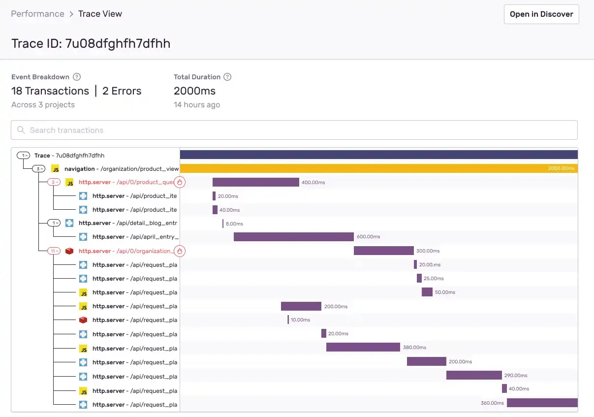The image size is (594, 417).
Task: Click the question mark next to Event Breakdown
Action: point(77,76)
